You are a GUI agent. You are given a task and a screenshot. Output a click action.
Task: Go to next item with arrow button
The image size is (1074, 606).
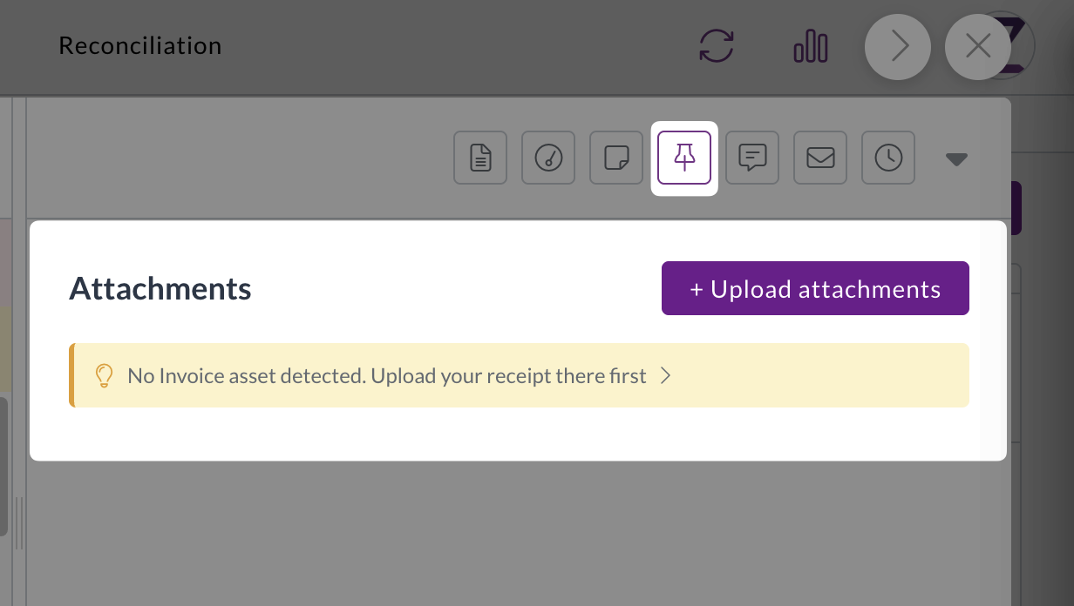coord(899,46)
